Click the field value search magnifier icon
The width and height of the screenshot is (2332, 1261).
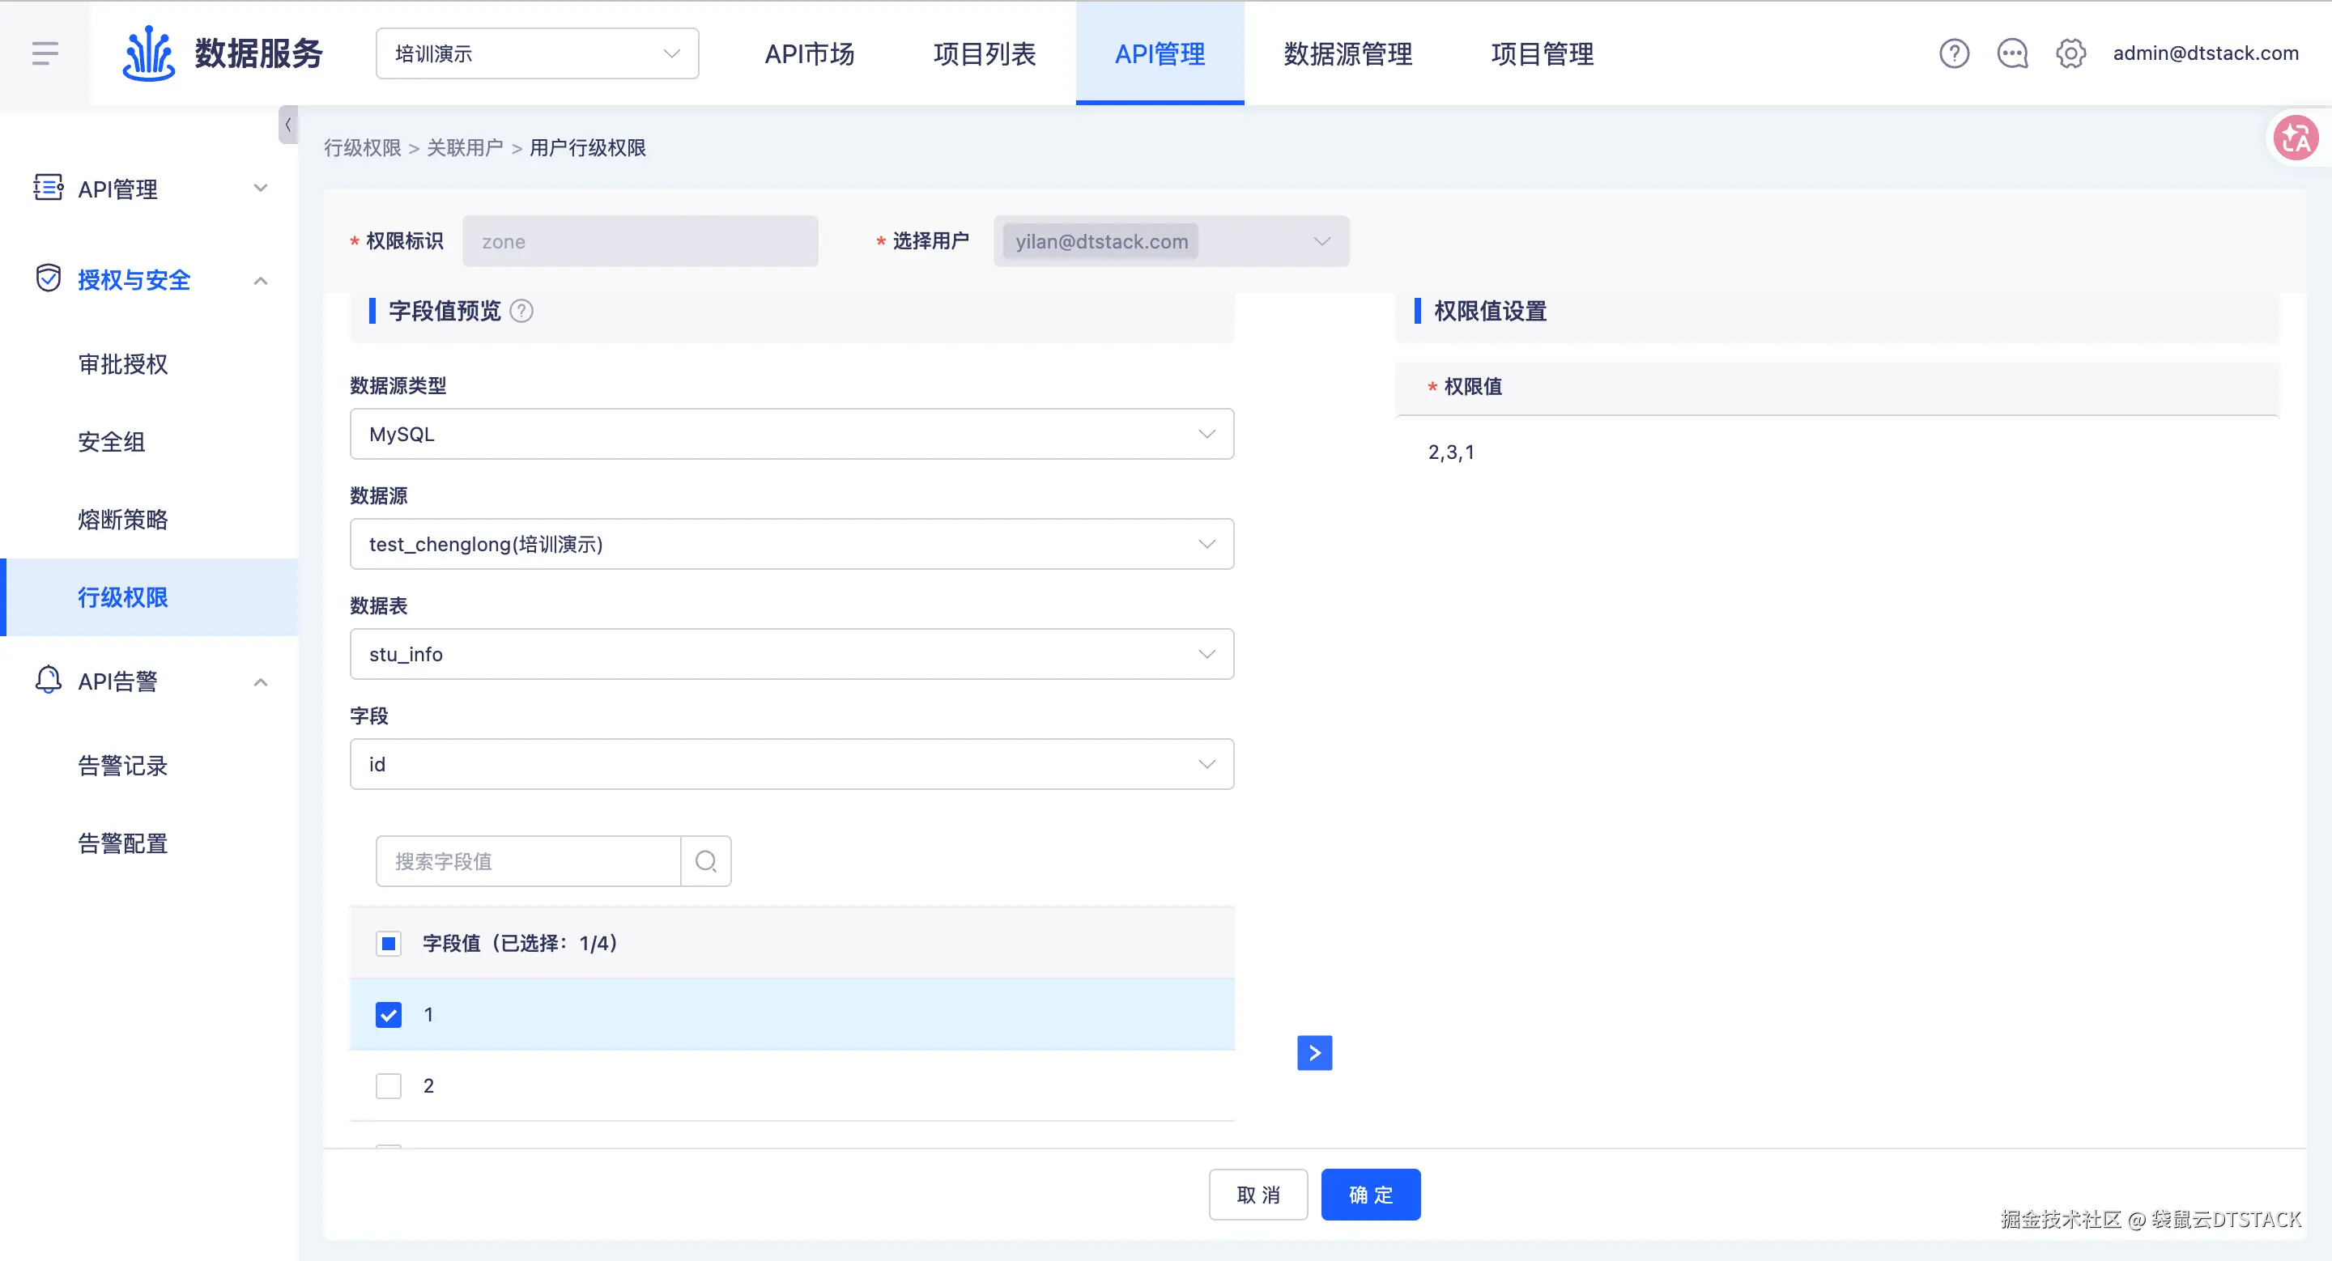pyautogui.click(x=706, y=861)
